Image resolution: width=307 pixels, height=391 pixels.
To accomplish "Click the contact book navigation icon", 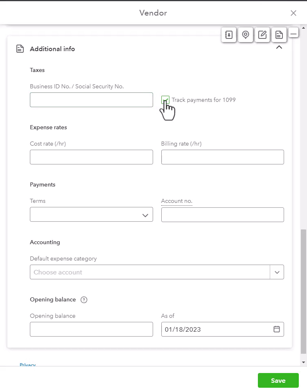I will [229, 35].
